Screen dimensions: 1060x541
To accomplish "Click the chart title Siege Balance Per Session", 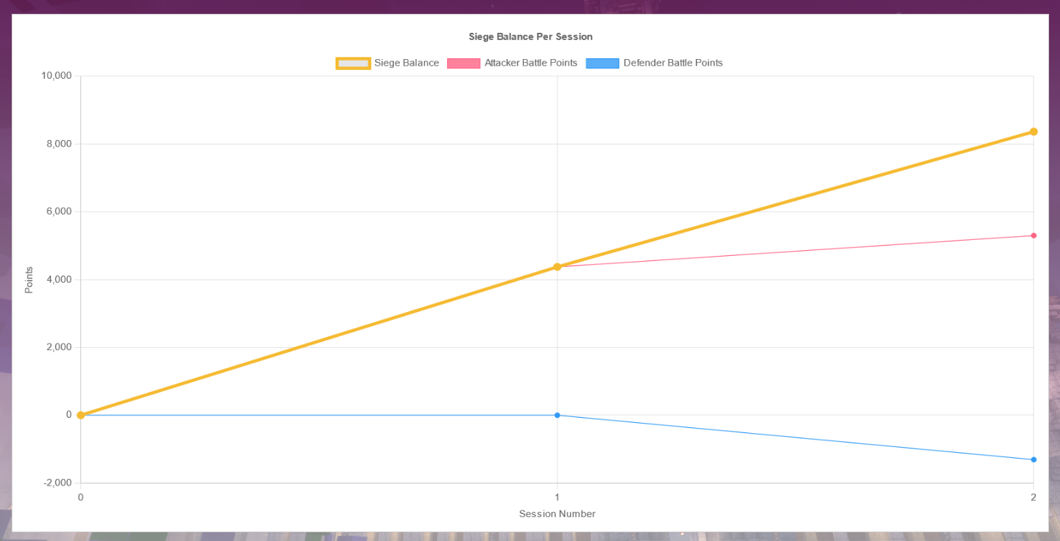I will [530, 36].
